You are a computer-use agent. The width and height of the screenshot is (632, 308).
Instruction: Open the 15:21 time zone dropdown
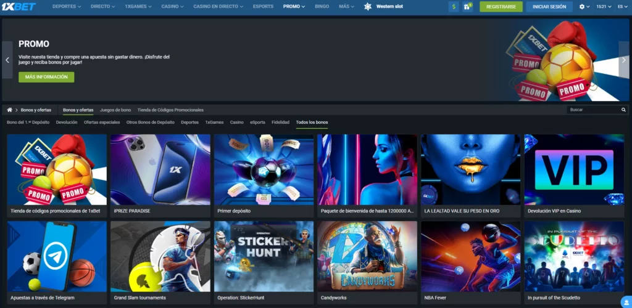click(x=604, y=6)
